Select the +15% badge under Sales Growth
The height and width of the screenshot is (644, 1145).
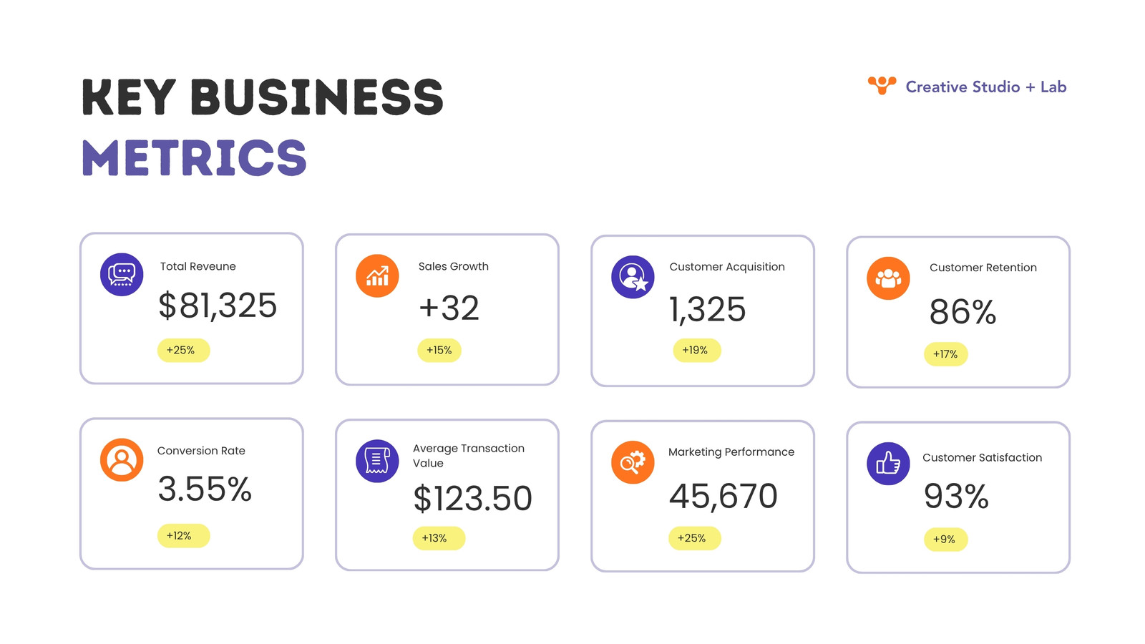point(439,351)
